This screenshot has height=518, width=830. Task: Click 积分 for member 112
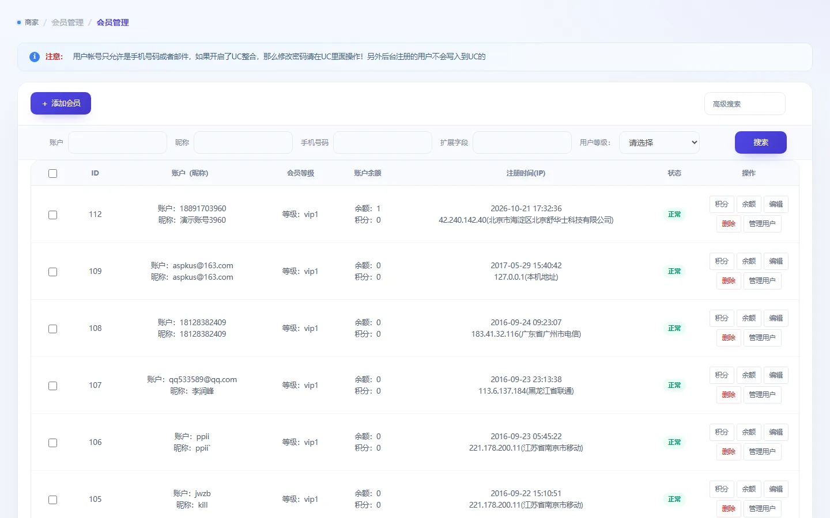722,204
